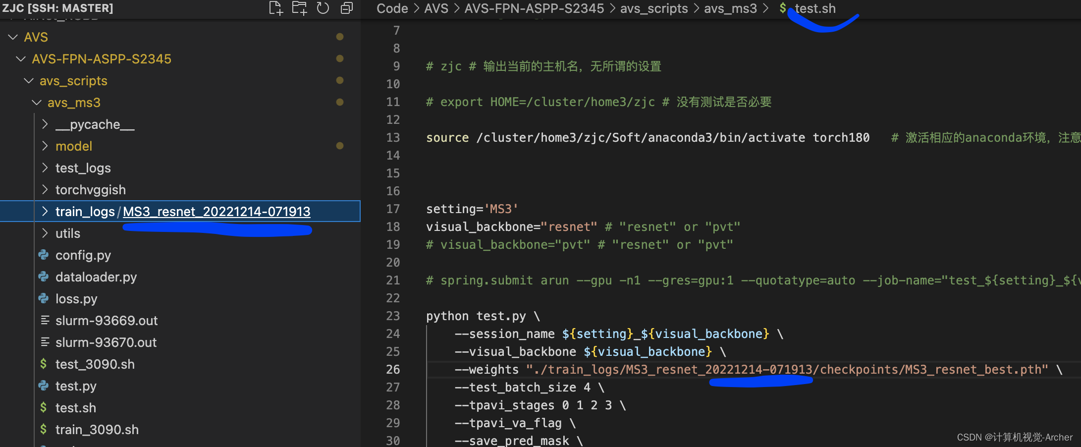
Task: Click the shell icon in the test.sh breadcrumb
Action: 783,8
